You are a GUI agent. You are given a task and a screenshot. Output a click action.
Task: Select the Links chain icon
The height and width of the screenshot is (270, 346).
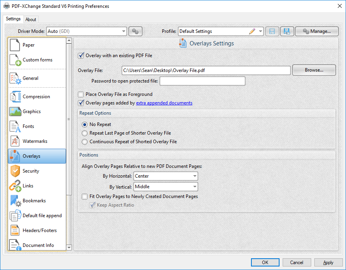[x=15, y=186]
